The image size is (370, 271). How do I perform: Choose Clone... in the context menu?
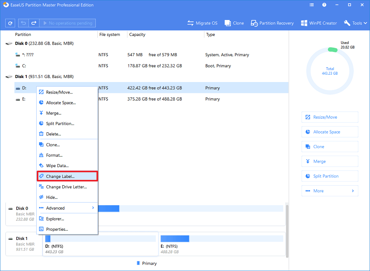coord(67,145)
